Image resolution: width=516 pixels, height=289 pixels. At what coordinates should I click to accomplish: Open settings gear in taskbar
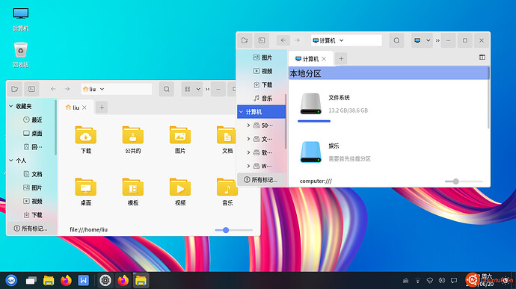(105, 281)
